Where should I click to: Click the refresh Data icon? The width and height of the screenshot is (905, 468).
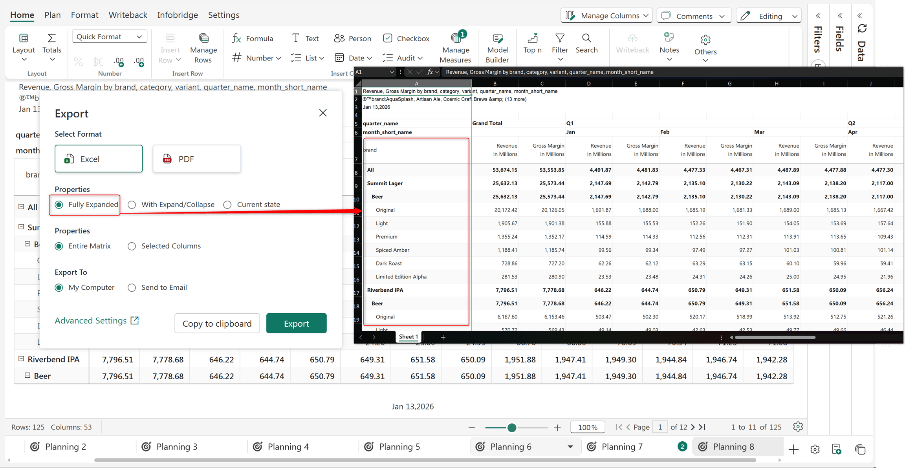click(862, 29)
